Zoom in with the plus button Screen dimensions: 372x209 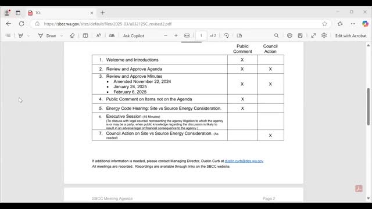tap(176, 35)
